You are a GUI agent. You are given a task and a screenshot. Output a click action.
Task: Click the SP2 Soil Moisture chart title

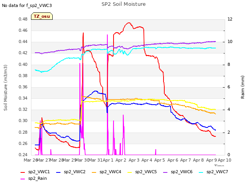(x=124, y=4)
